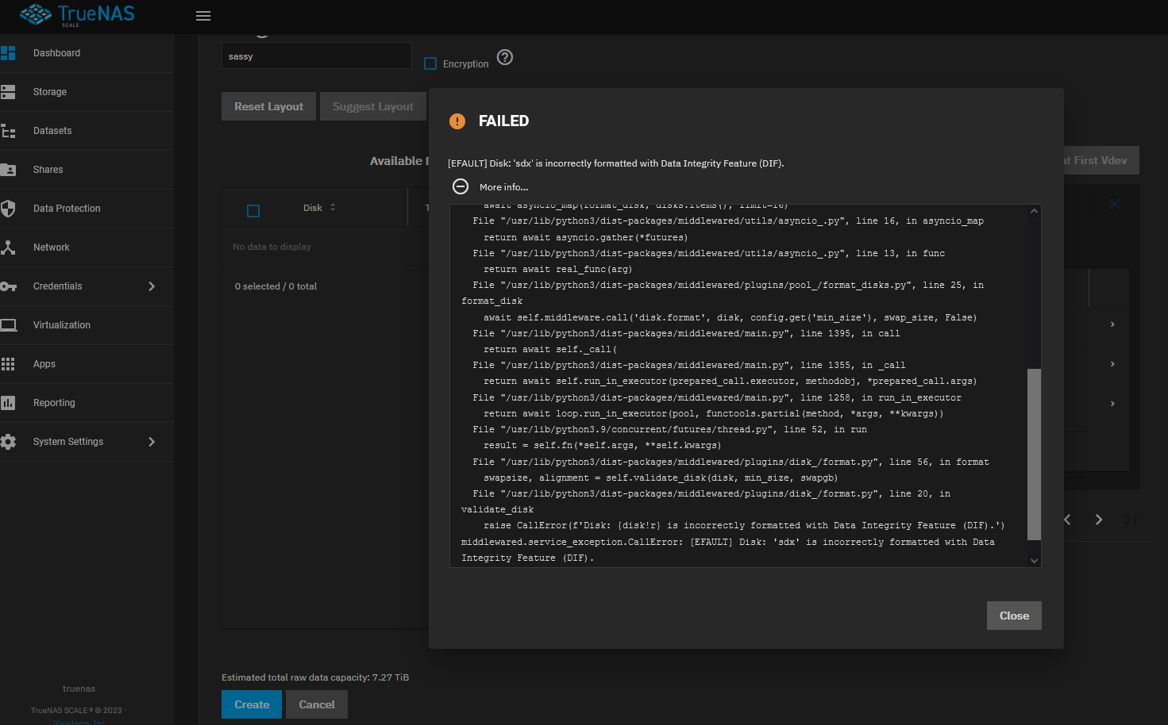The height and width of the screenshot is (725, 1168).
Task: Click the Network sidebar icon
Action: click(8, 247)
